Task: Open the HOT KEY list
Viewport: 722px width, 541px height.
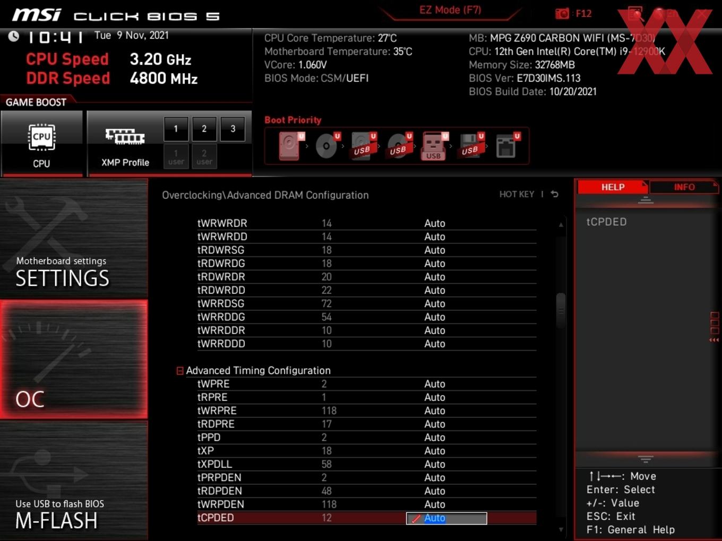Action: [x=517, y=194]
